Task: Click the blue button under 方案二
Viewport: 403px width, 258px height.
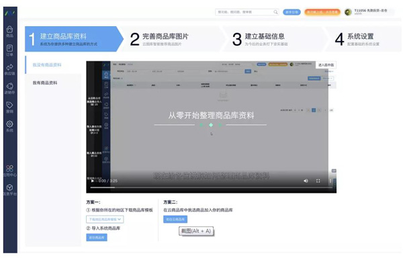Action: click(x=175, y=219)
